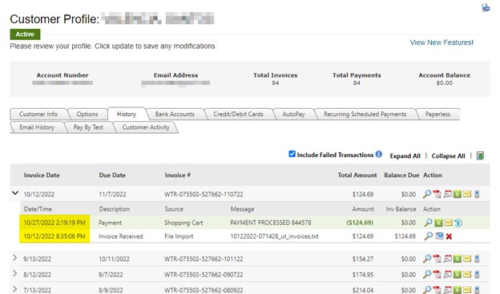Click envelope icon on $174.95 invoice row
Screen dimensions: 500x294
point(467,274)
